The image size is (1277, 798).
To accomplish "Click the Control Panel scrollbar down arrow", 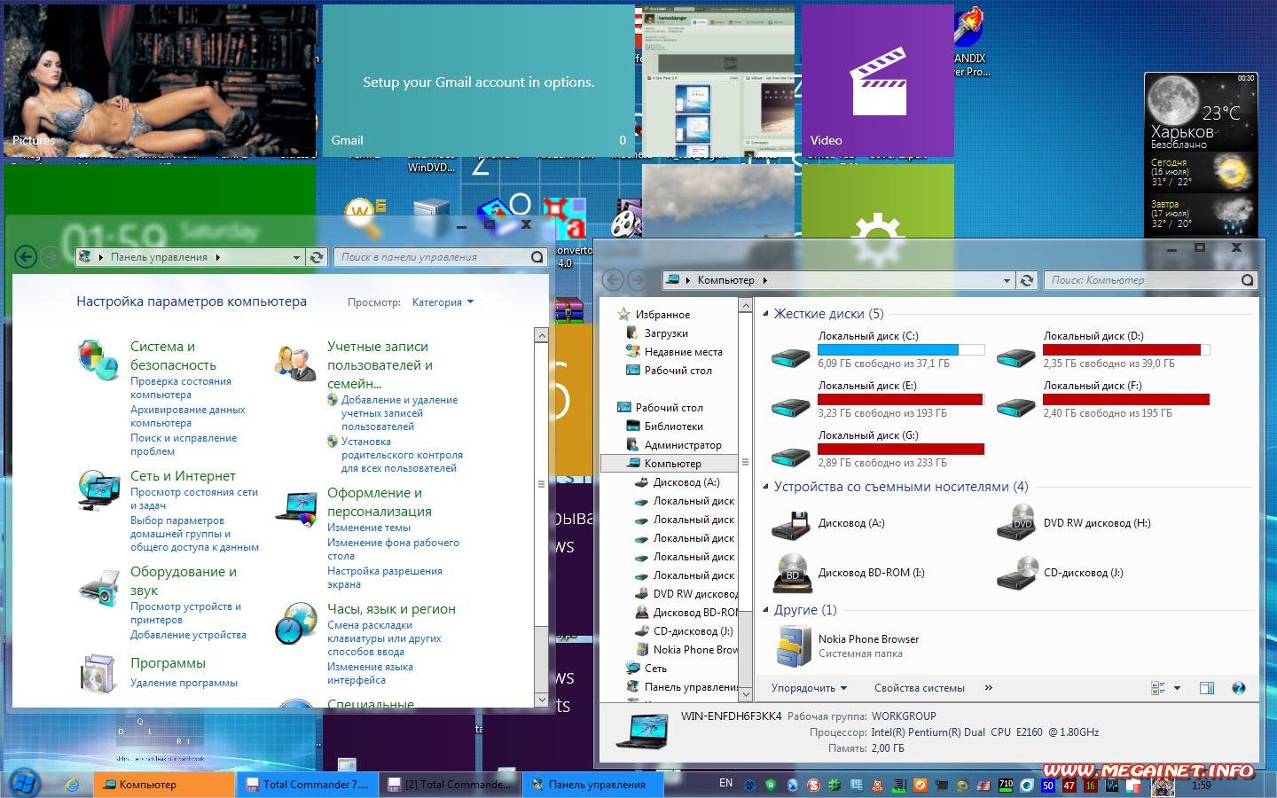I will [542, 700].
